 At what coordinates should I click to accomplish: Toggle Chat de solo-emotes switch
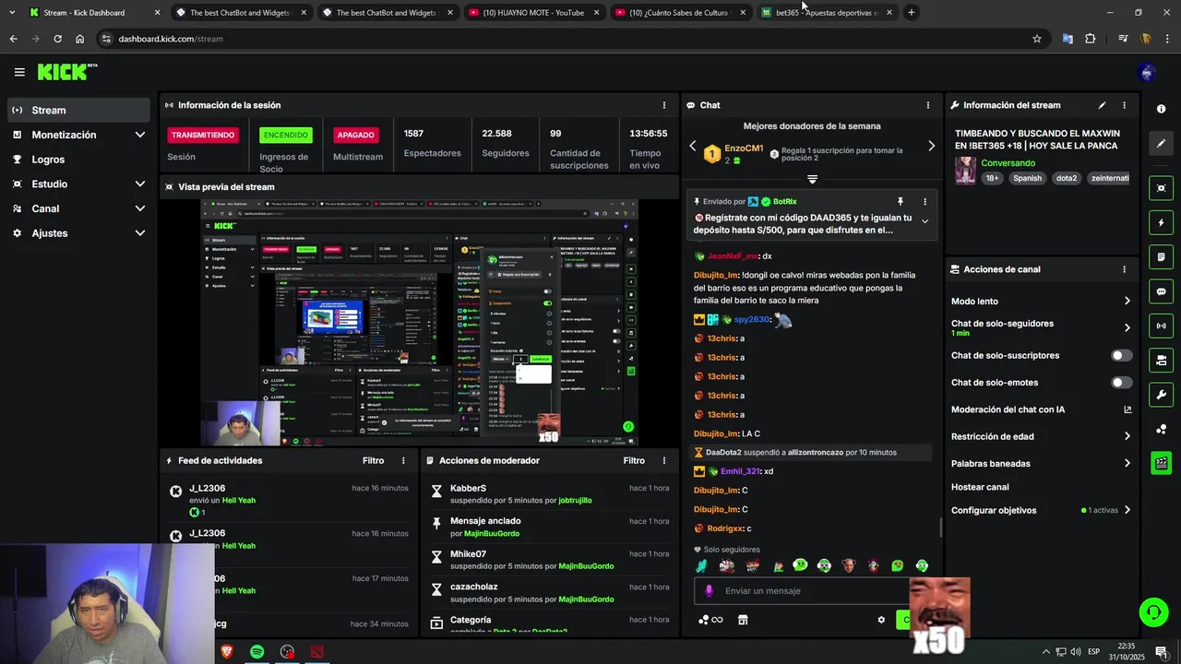point(1121,382)
